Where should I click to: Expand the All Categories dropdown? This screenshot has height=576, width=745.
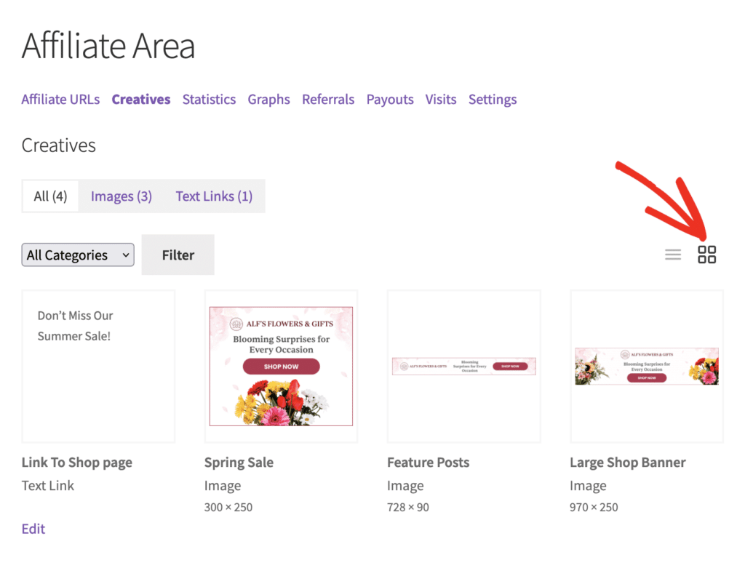tap(78, 255)
